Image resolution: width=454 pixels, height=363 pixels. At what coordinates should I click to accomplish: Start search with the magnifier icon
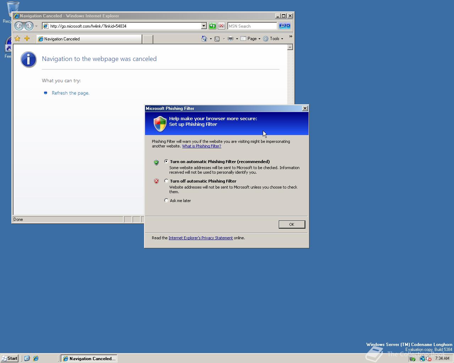pos(282,26)
